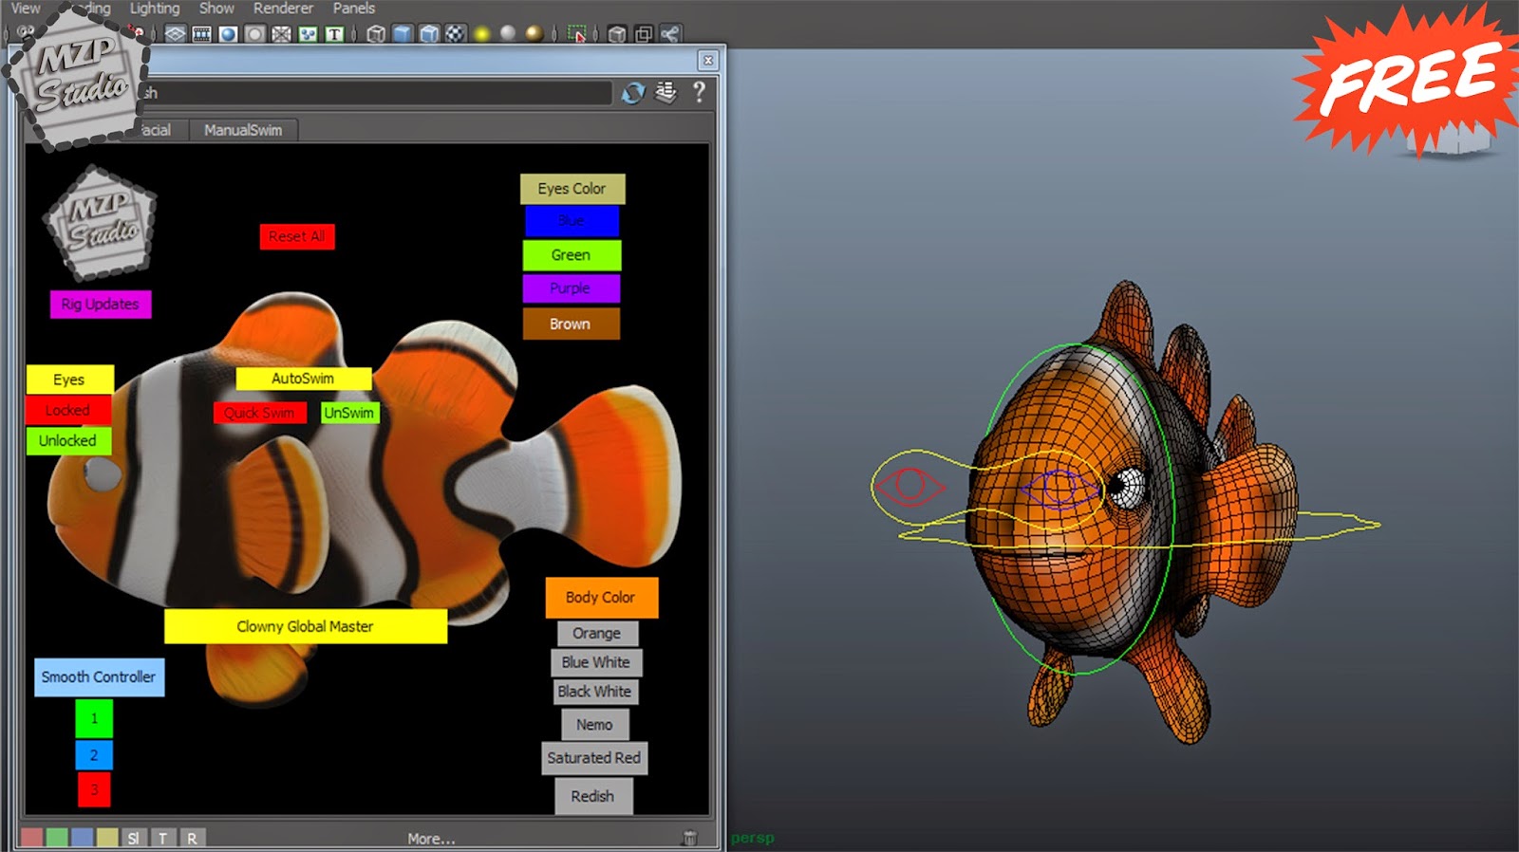Screen dimensions: 1519x852
Task: Toggle the textured checker sphere icon
Action: click(x=456, y=34)
